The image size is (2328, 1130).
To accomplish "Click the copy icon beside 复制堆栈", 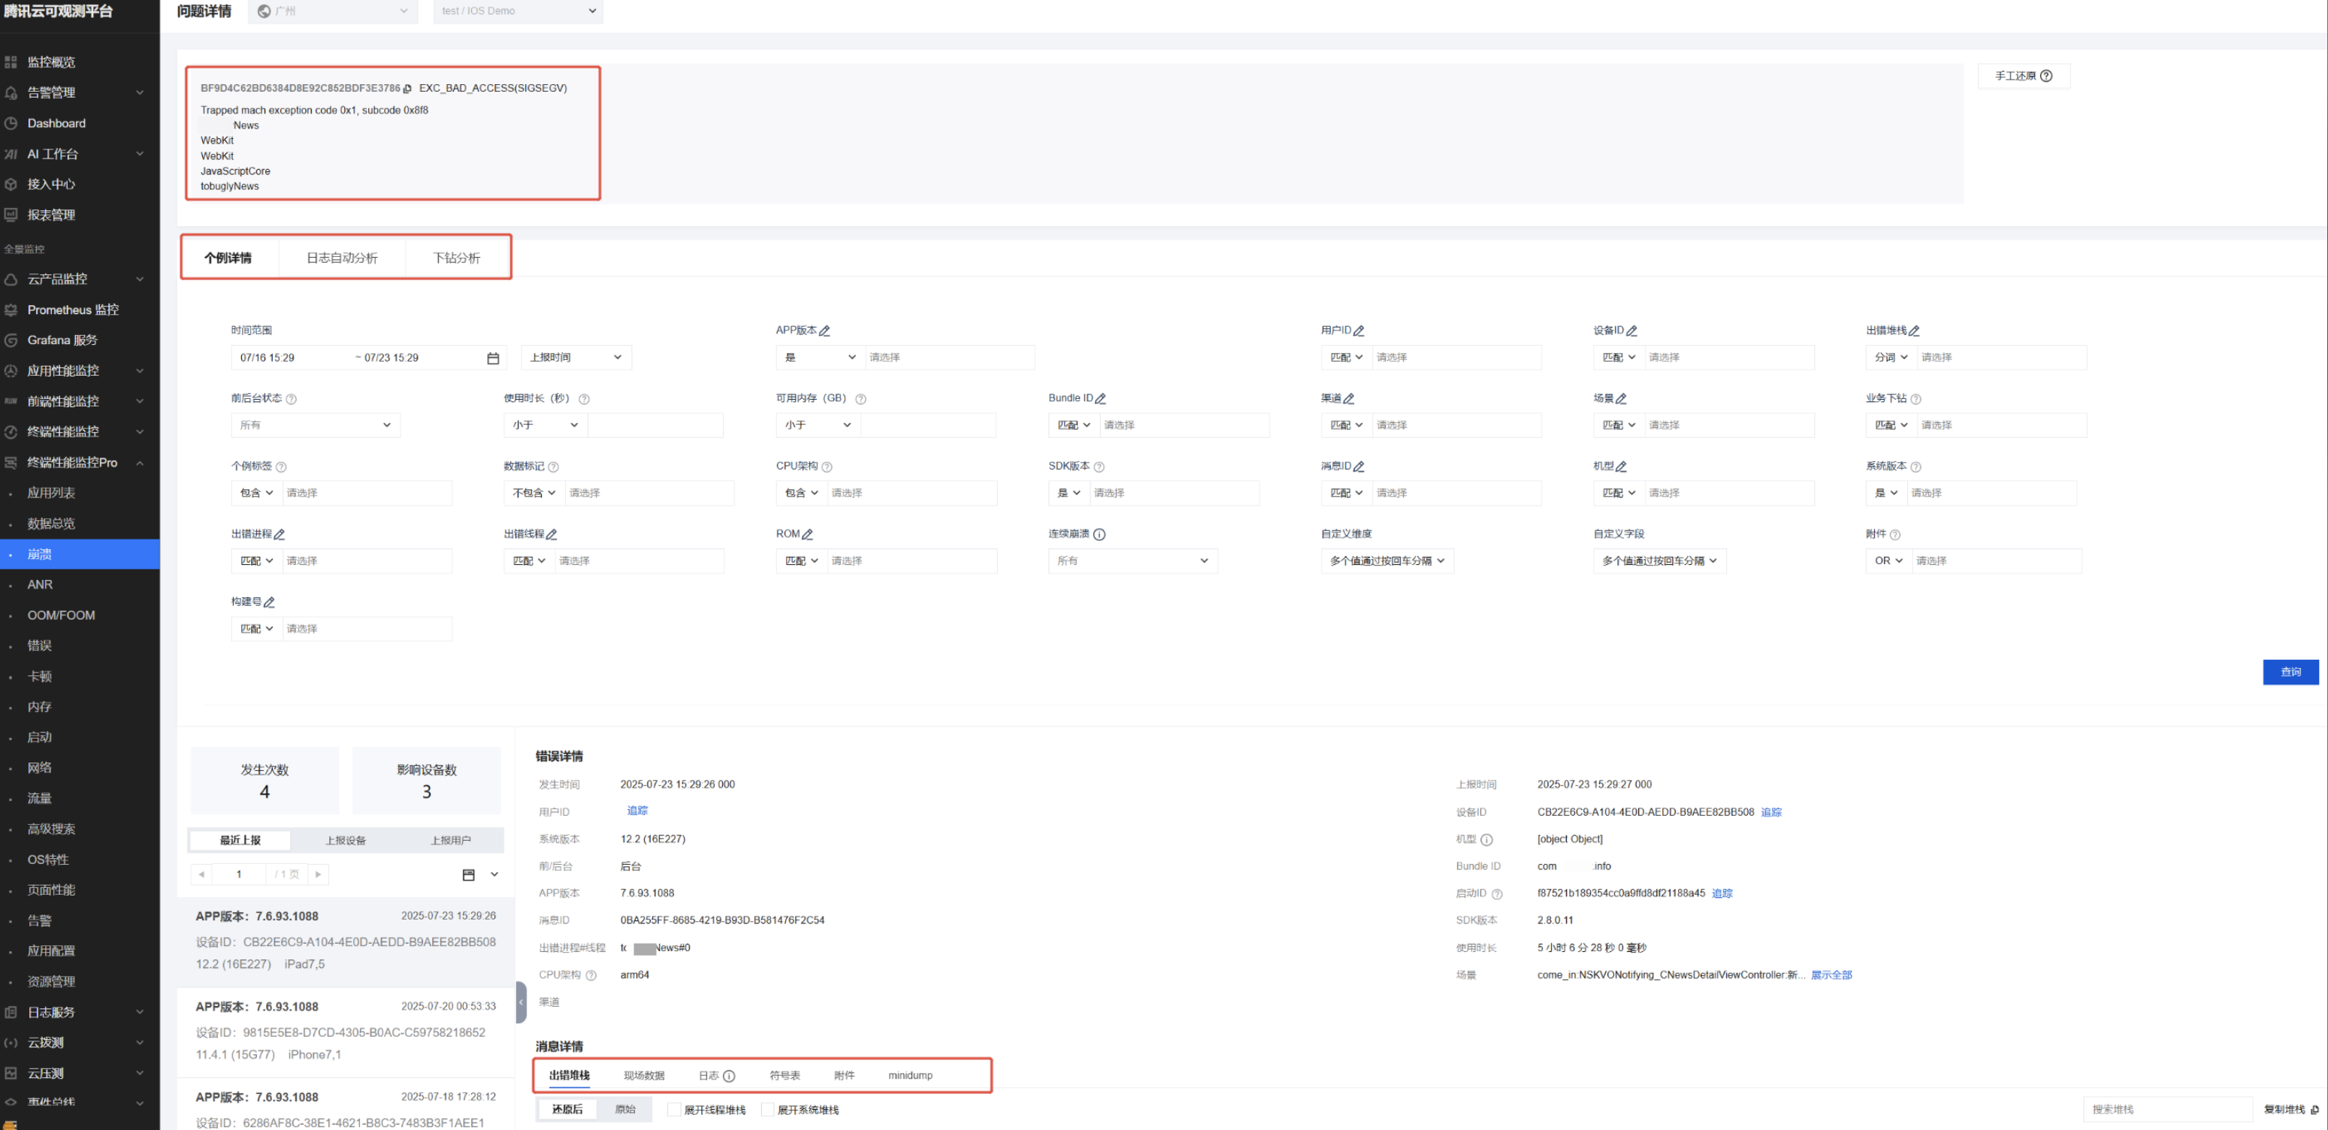I will pyautogui.click(x=2314, y=1110).
